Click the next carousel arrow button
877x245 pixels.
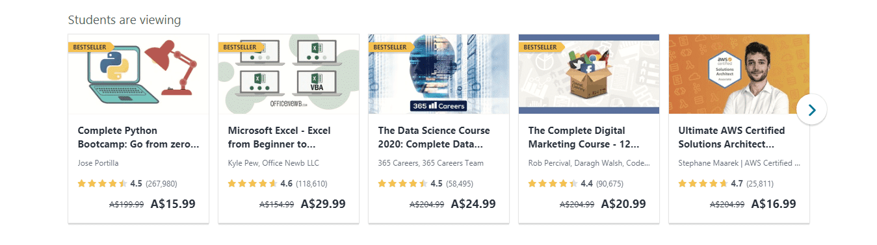point(811,110)
